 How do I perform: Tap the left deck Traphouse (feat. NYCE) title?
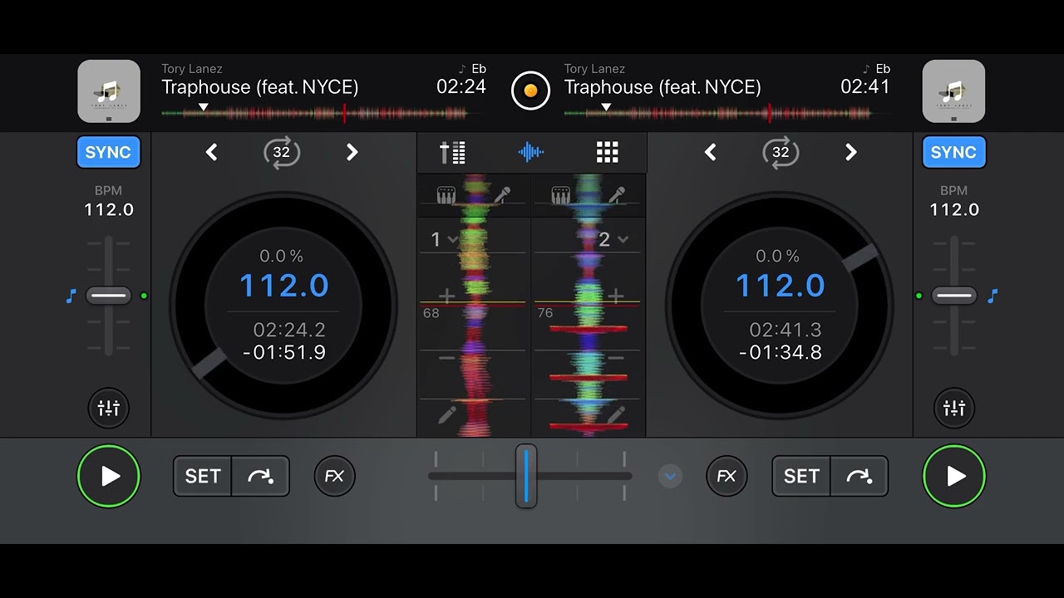(x=260, y=87)
